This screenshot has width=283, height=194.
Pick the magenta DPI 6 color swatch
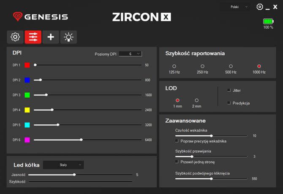point(27,140)
